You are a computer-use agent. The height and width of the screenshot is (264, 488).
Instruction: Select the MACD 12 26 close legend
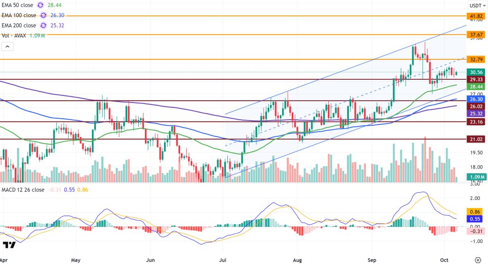click(x=22, y=190)
